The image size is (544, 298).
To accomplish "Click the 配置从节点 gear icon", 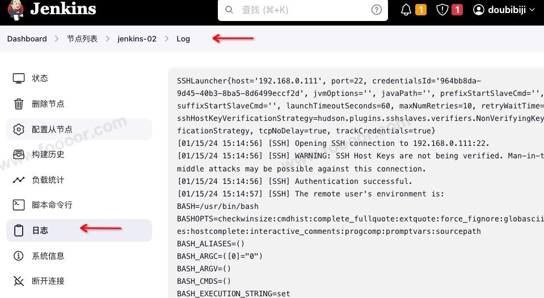I will pos(19,129).
